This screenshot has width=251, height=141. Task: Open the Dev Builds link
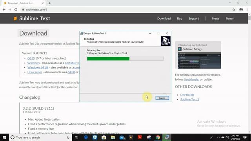187,95
